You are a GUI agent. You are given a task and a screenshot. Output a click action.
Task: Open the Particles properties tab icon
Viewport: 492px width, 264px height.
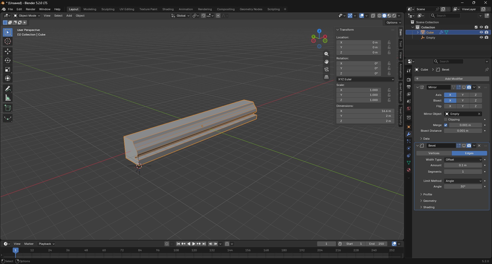click(409, 141)
